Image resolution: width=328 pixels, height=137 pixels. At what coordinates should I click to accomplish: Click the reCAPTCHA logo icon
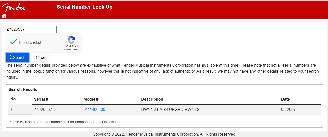click(x=71, y=40)
